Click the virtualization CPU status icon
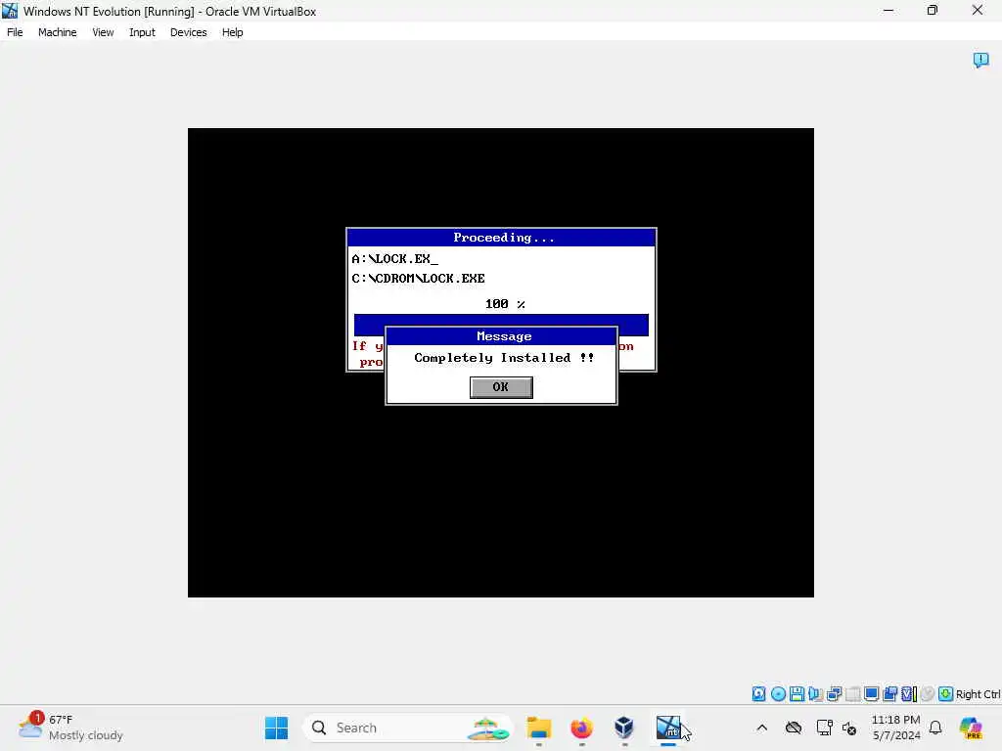 [x=909, y=693]
